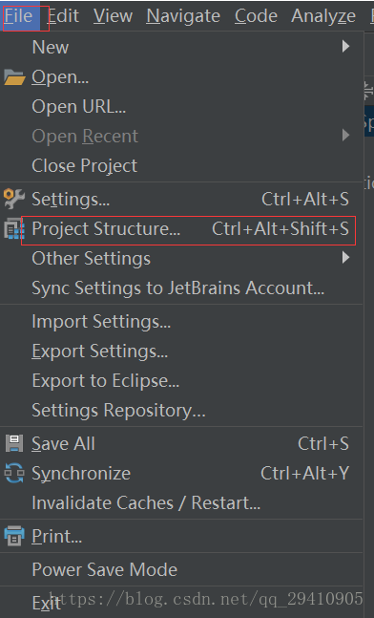
Task: Click the floppy disk Save All icon
Action: (14, 443)
